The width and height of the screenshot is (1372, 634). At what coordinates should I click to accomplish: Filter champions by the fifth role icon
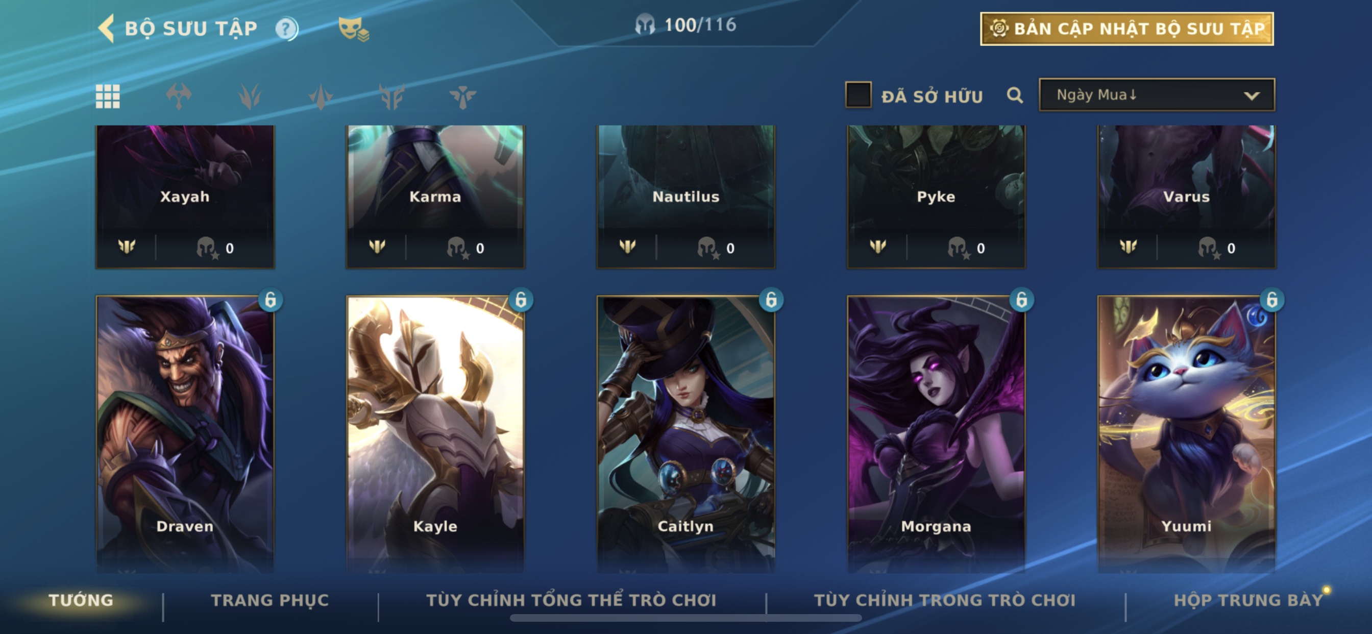click(462, 96)
